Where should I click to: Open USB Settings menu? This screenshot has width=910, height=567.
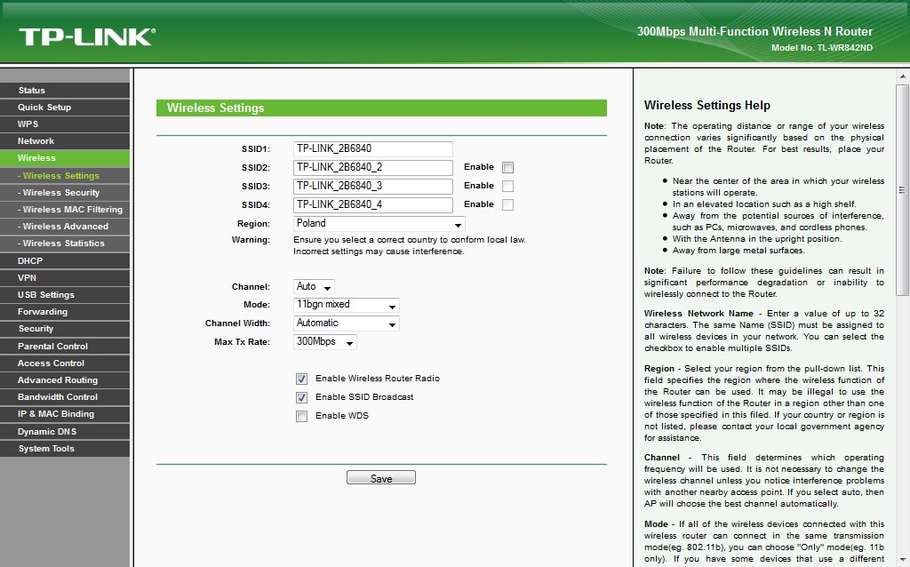click(64, 294)
